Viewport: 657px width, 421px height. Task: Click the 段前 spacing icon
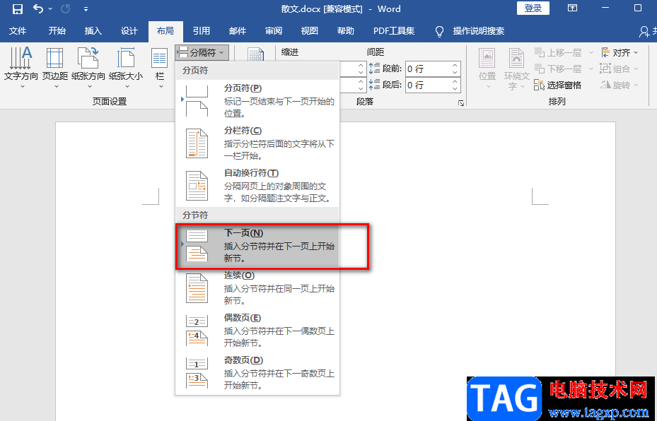[374, 69]
